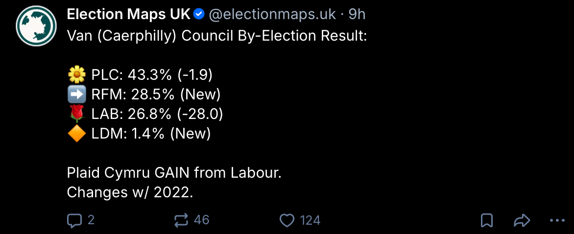Click the rose emoji beside LAB
This screenshot has width=574, height=234.
[x=76, y=114]
